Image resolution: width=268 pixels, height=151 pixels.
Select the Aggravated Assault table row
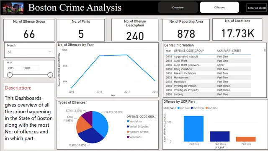[x=208, y=57]
